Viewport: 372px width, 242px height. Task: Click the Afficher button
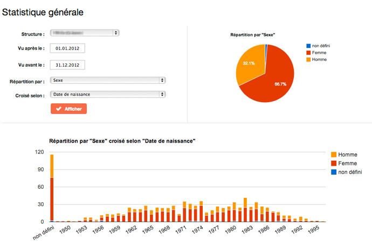[68, 109]
